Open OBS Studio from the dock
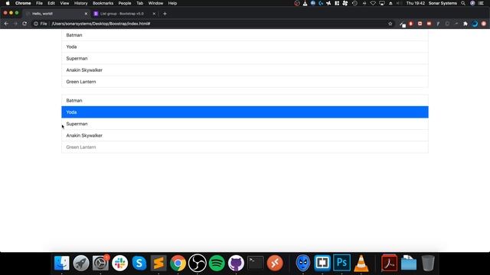The height and width of the screenshot is (275, 490). point(198,263)
